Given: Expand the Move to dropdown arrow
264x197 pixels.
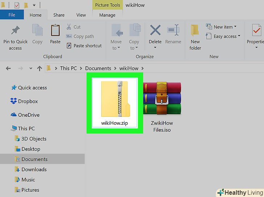Looking at the screenshot, I should click(x=119, y=48).
